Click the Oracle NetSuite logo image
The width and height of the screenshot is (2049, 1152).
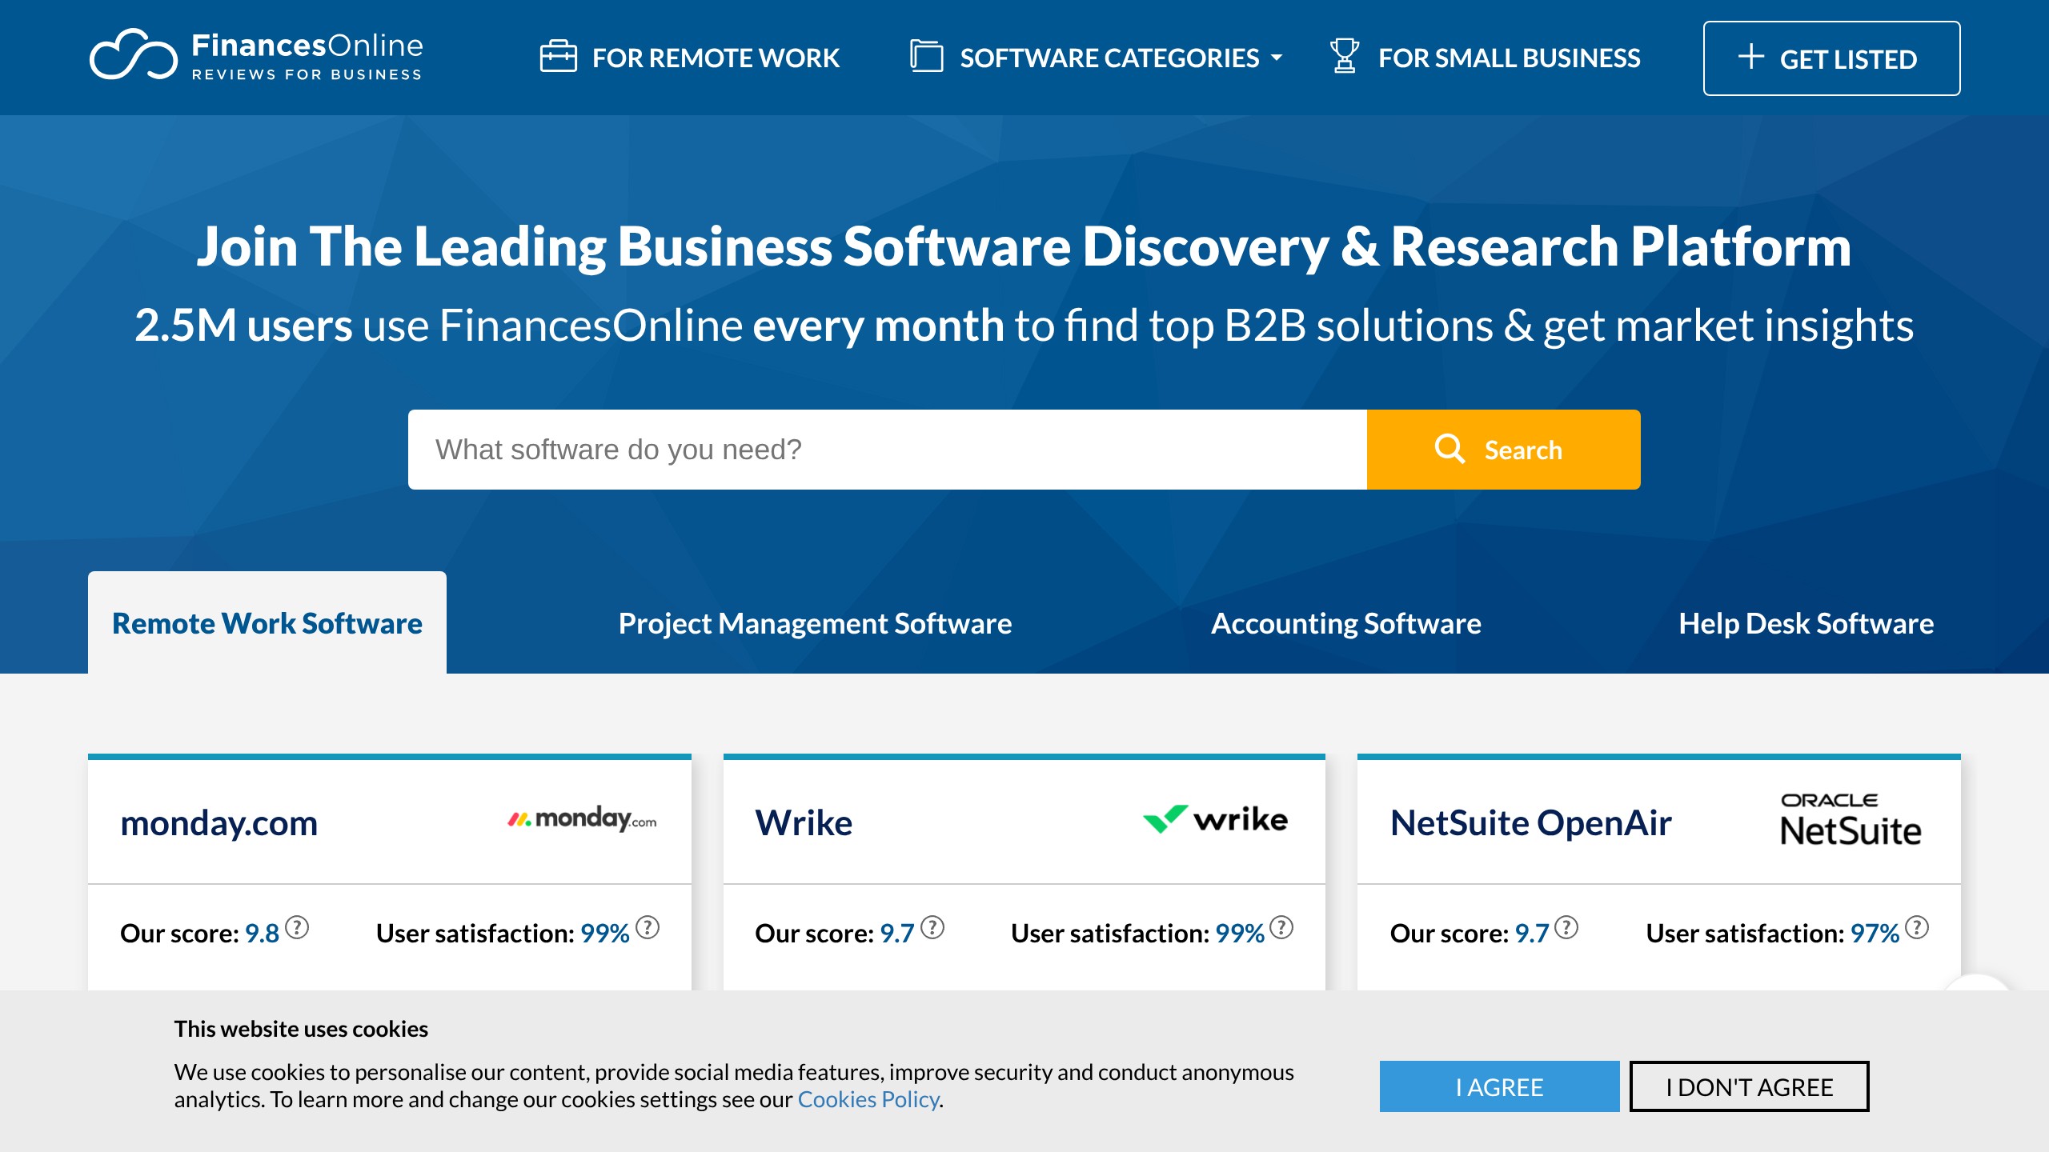point(1851,820)
